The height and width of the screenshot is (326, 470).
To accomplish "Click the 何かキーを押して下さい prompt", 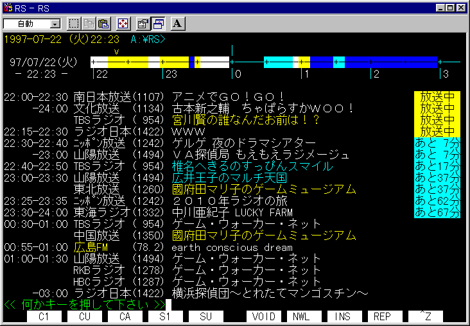I will point(85,305).
